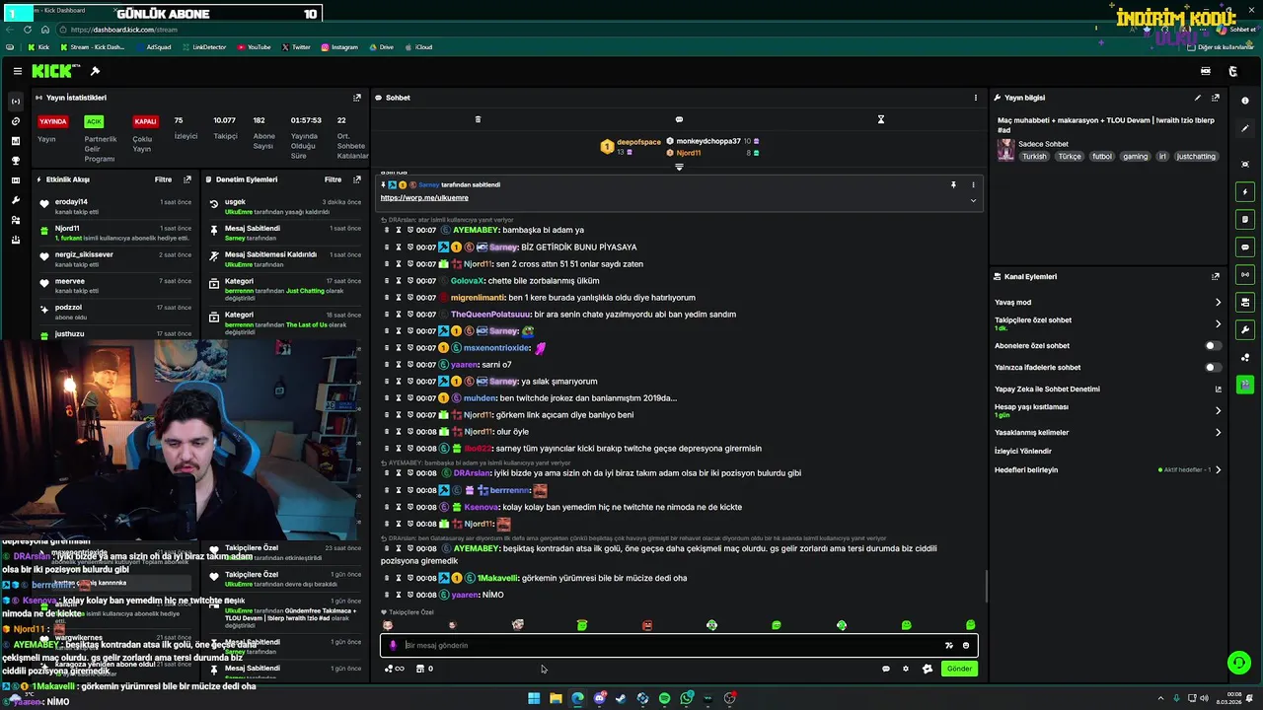Open Filtre in Etkinlik Akışı panel
The image size is (1263, 710).
coord(163,179)
